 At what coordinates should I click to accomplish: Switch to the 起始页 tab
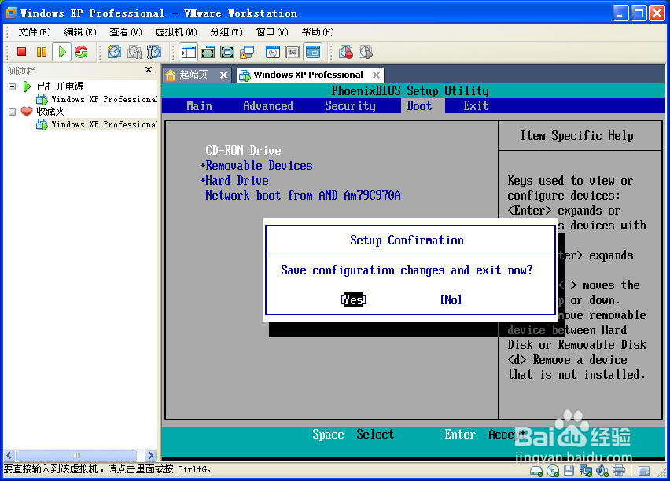tap(193, 75)
